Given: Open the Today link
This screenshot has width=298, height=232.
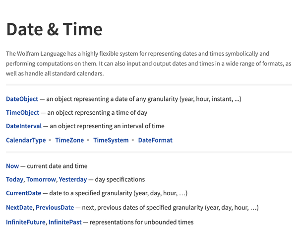Looking at the screenshot, I should (14, 179).
